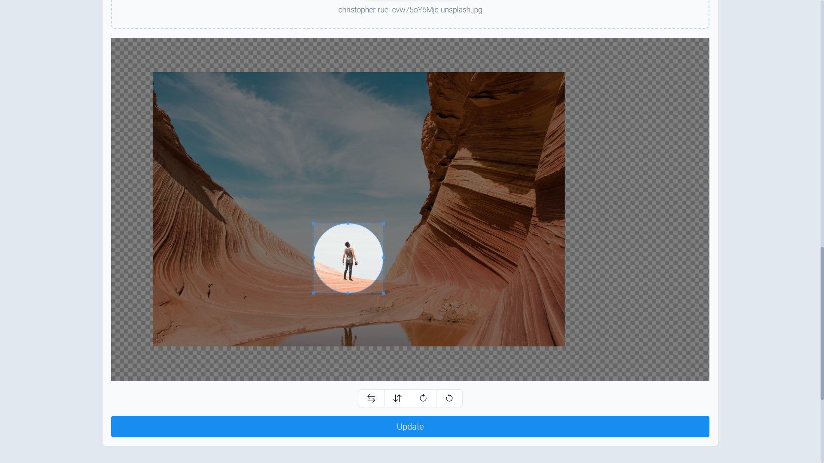This screenshot has width=824, height=463.
Task: Click the left-middle crop handle
Action: click(314, 258)
